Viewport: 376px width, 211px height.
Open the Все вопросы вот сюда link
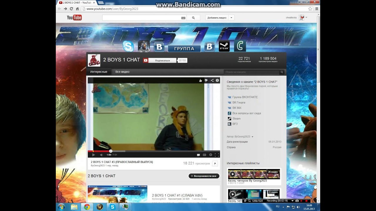[x=246, y=113]
